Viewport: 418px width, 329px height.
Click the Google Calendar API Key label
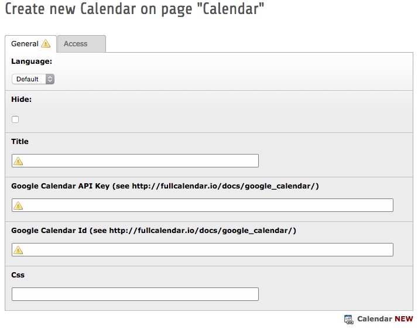tap(165, 186)
